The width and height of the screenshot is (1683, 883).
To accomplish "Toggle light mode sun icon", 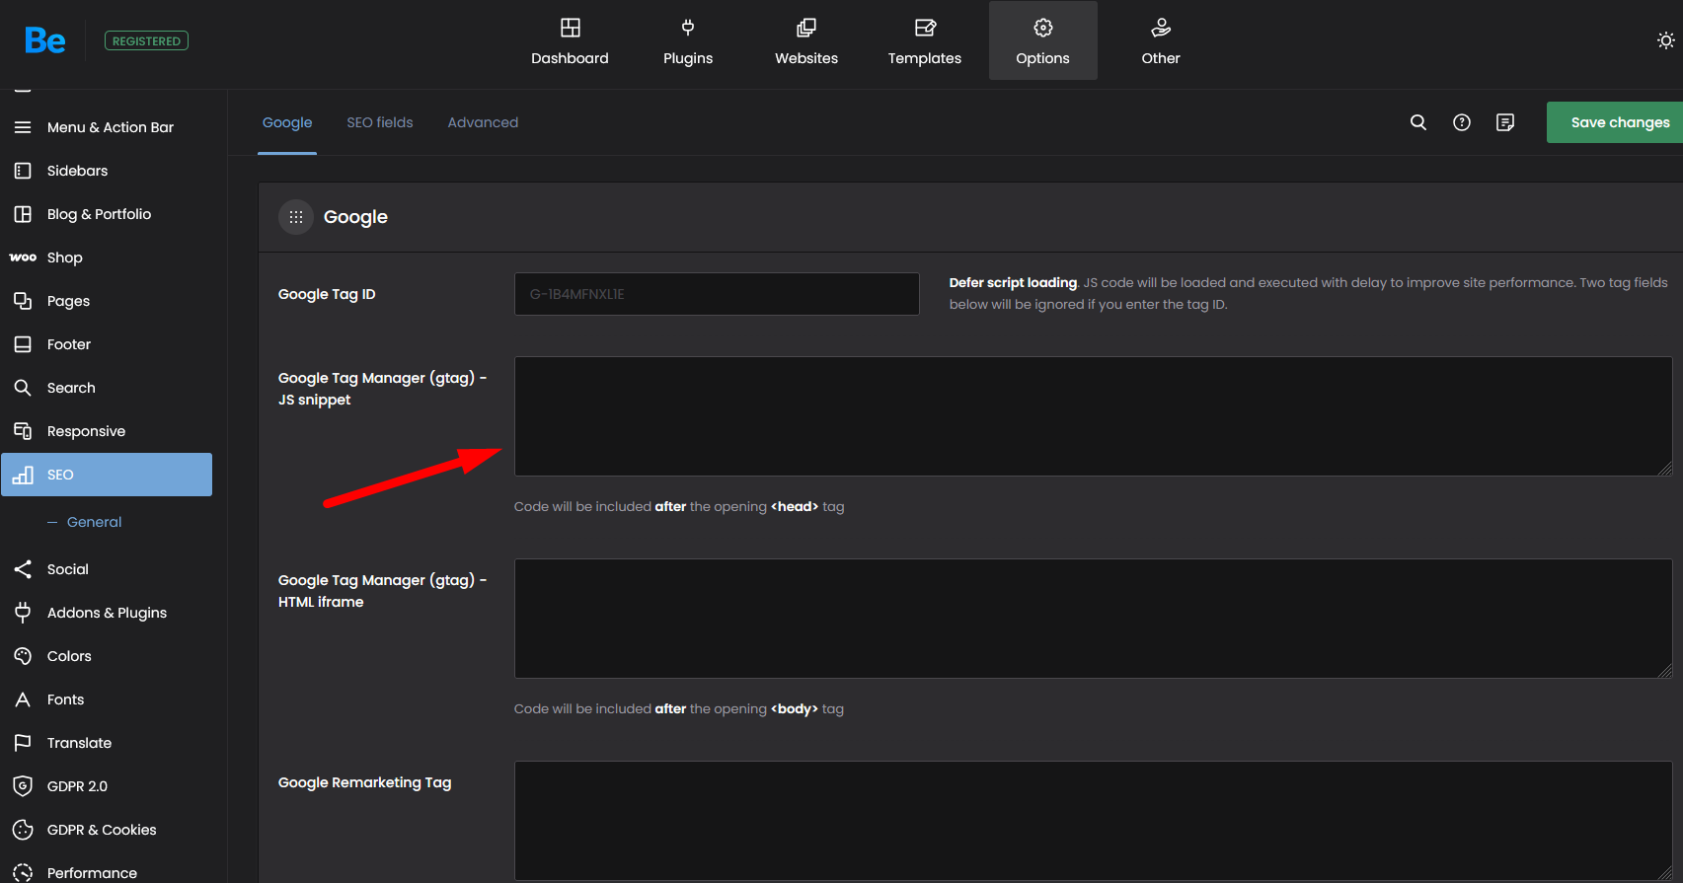I will click(1665, 40).
